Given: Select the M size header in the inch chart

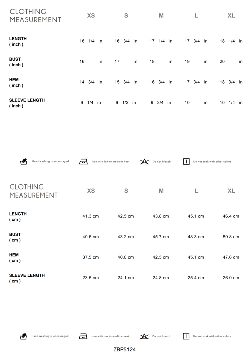Looking at the screenshot, I should click(161, 16).
